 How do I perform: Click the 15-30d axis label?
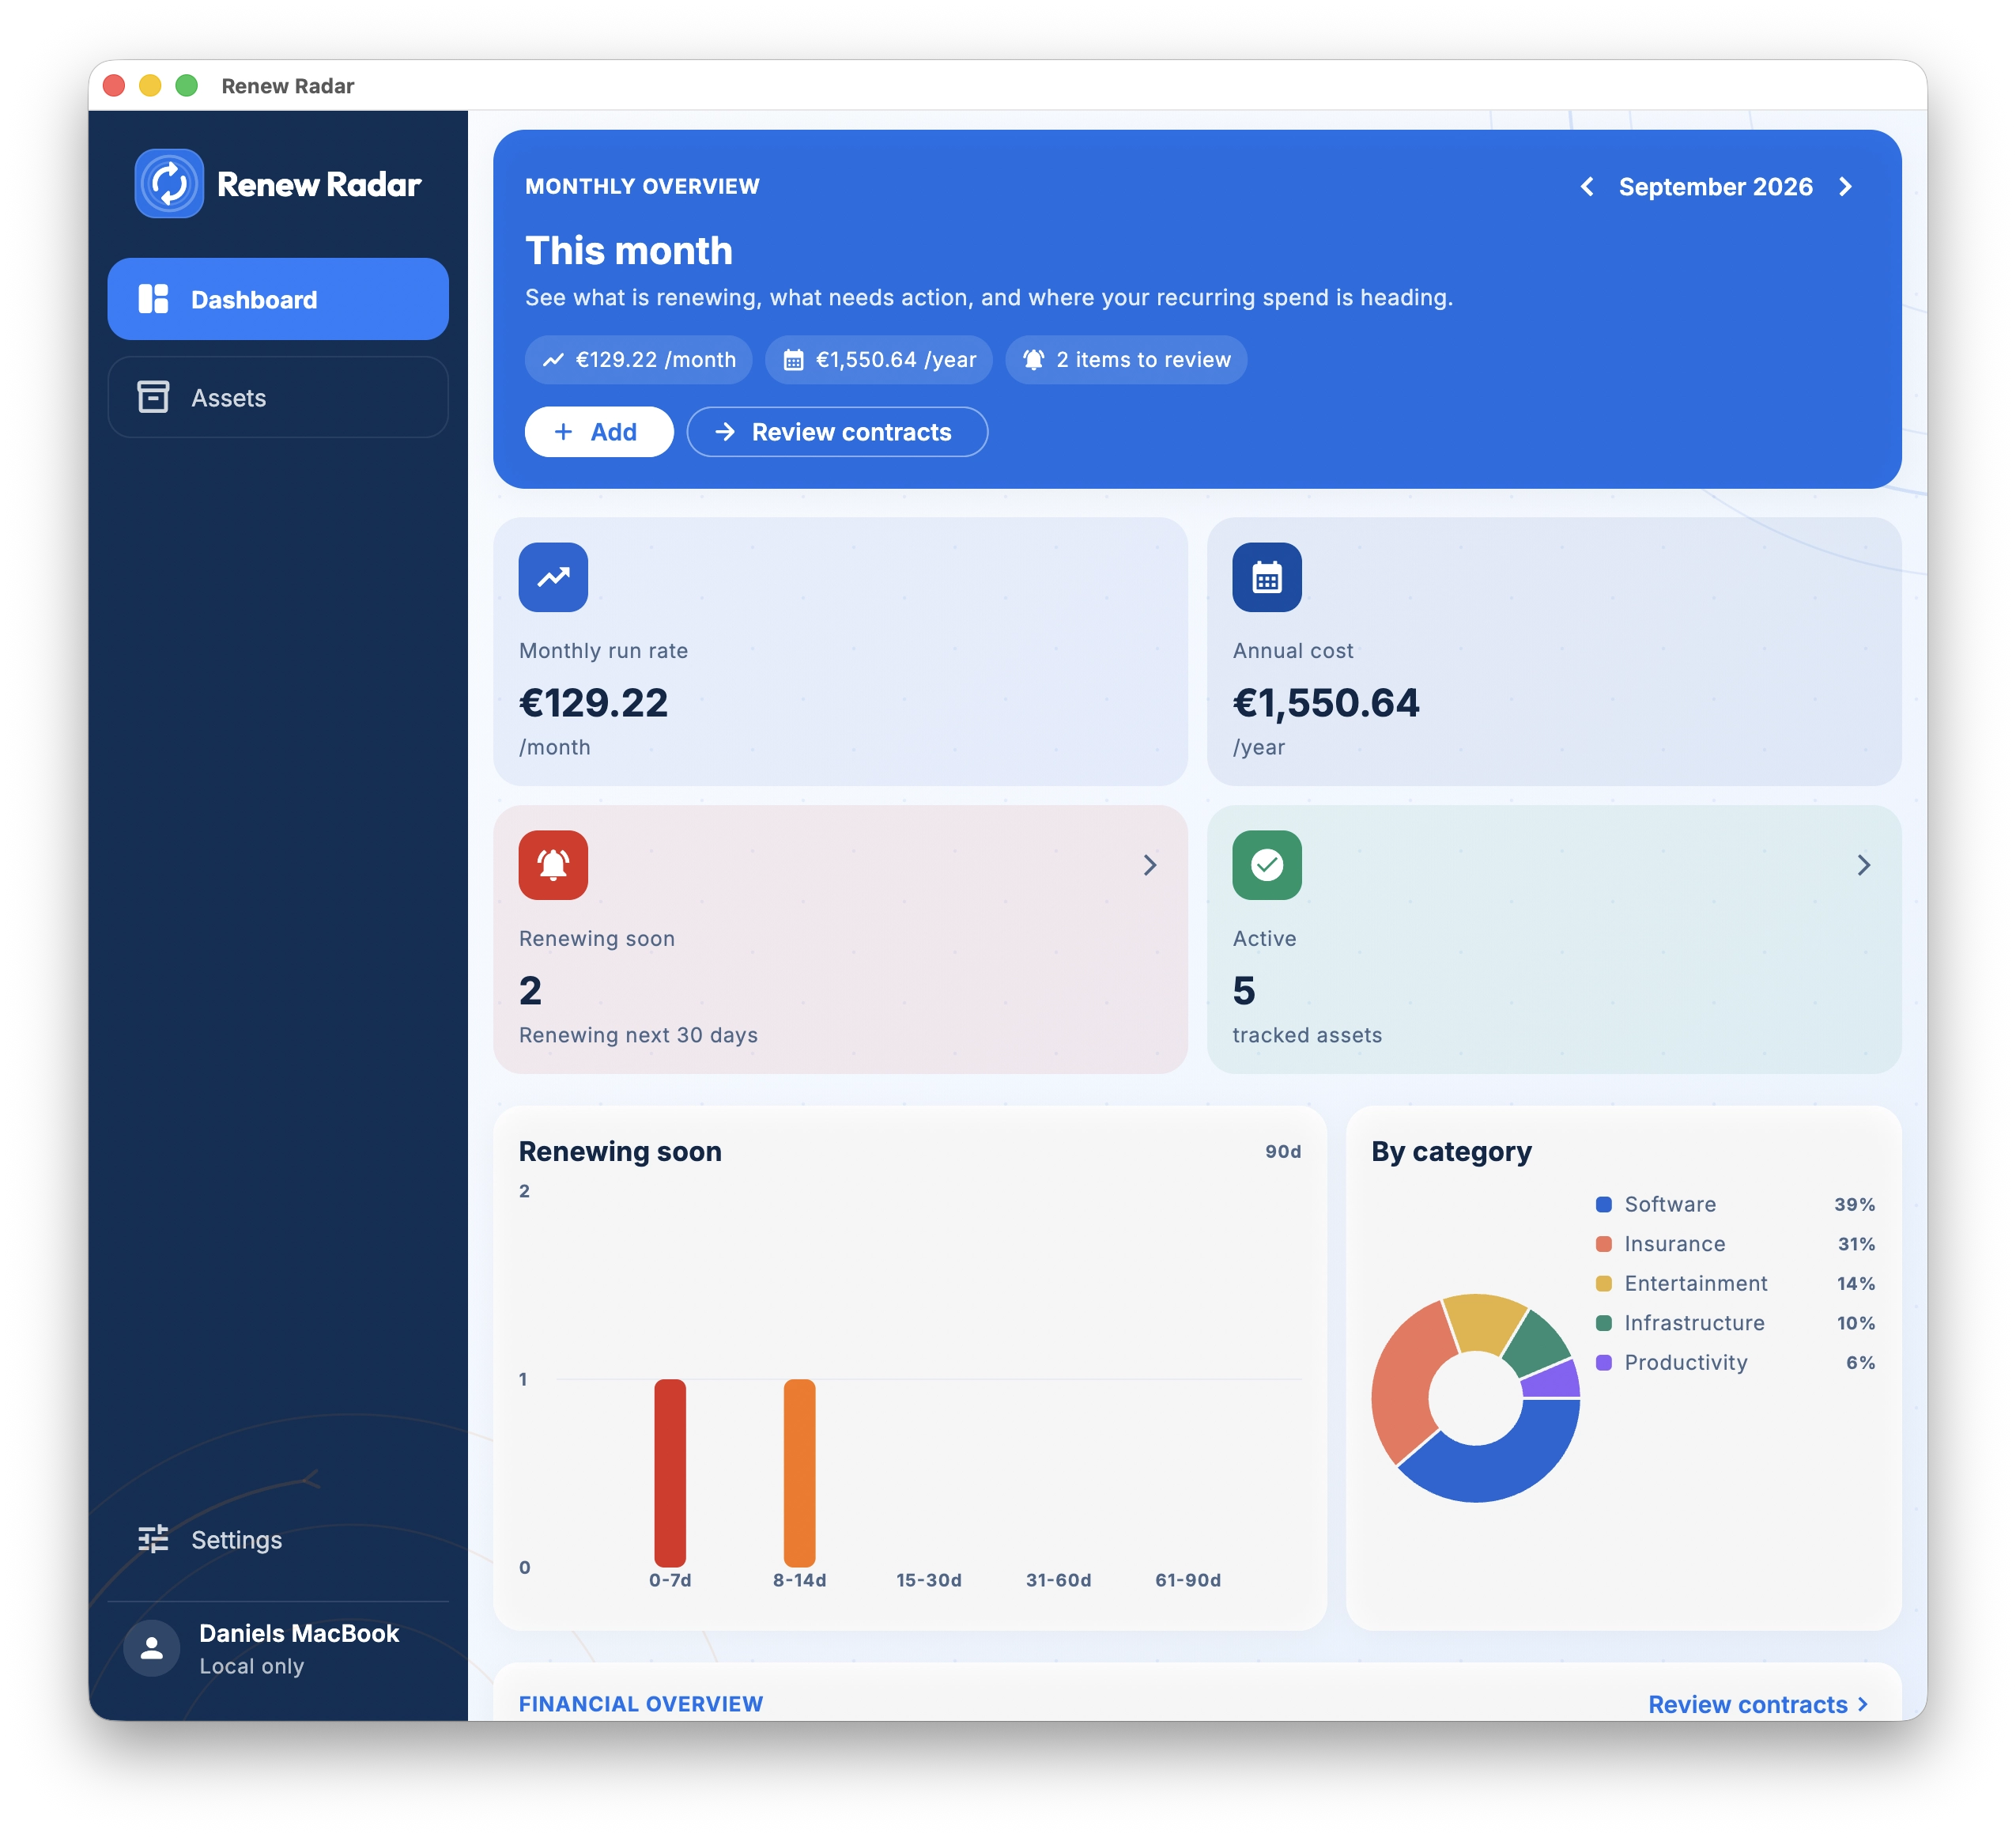click(929, 1581)
